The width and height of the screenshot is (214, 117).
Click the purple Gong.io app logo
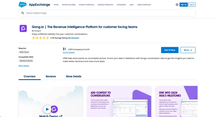coord(23,28)
